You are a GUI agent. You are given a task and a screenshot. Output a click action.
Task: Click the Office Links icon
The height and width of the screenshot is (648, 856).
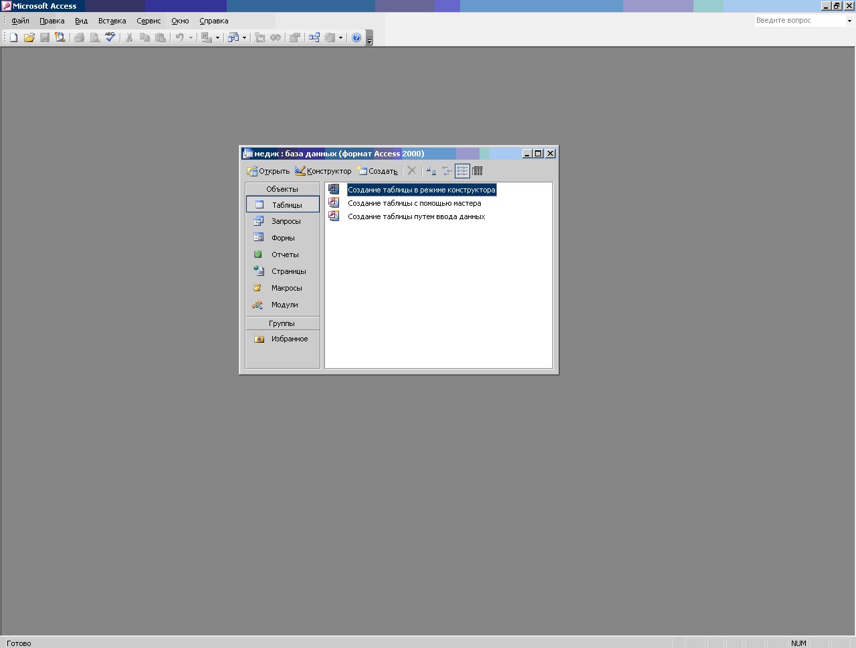tap(207, 38)
